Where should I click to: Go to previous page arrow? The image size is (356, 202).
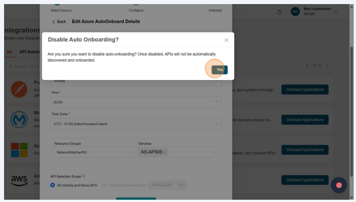pyautogui.click(x=308, y=66)
